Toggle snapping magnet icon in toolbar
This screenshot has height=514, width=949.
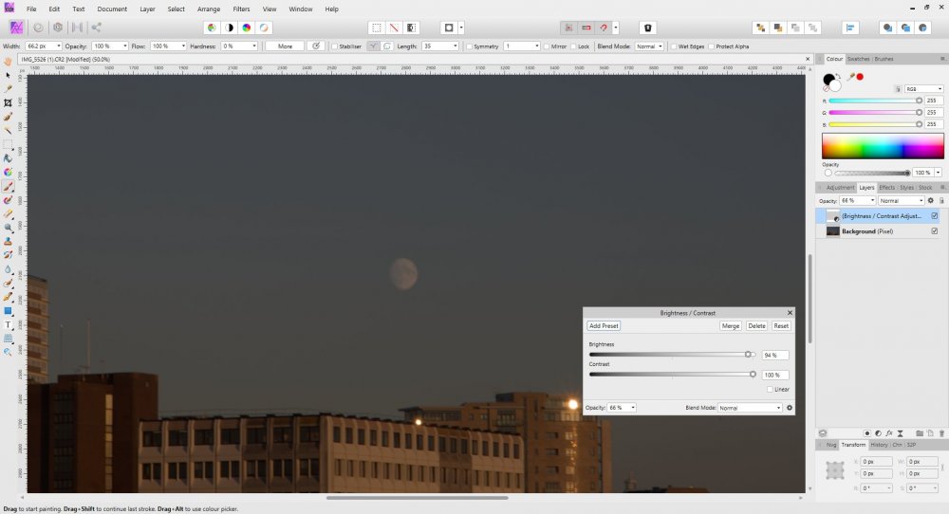(604, 28)
